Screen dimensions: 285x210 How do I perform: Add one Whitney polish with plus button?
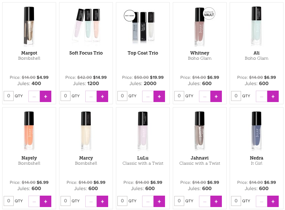pos(216,96)
